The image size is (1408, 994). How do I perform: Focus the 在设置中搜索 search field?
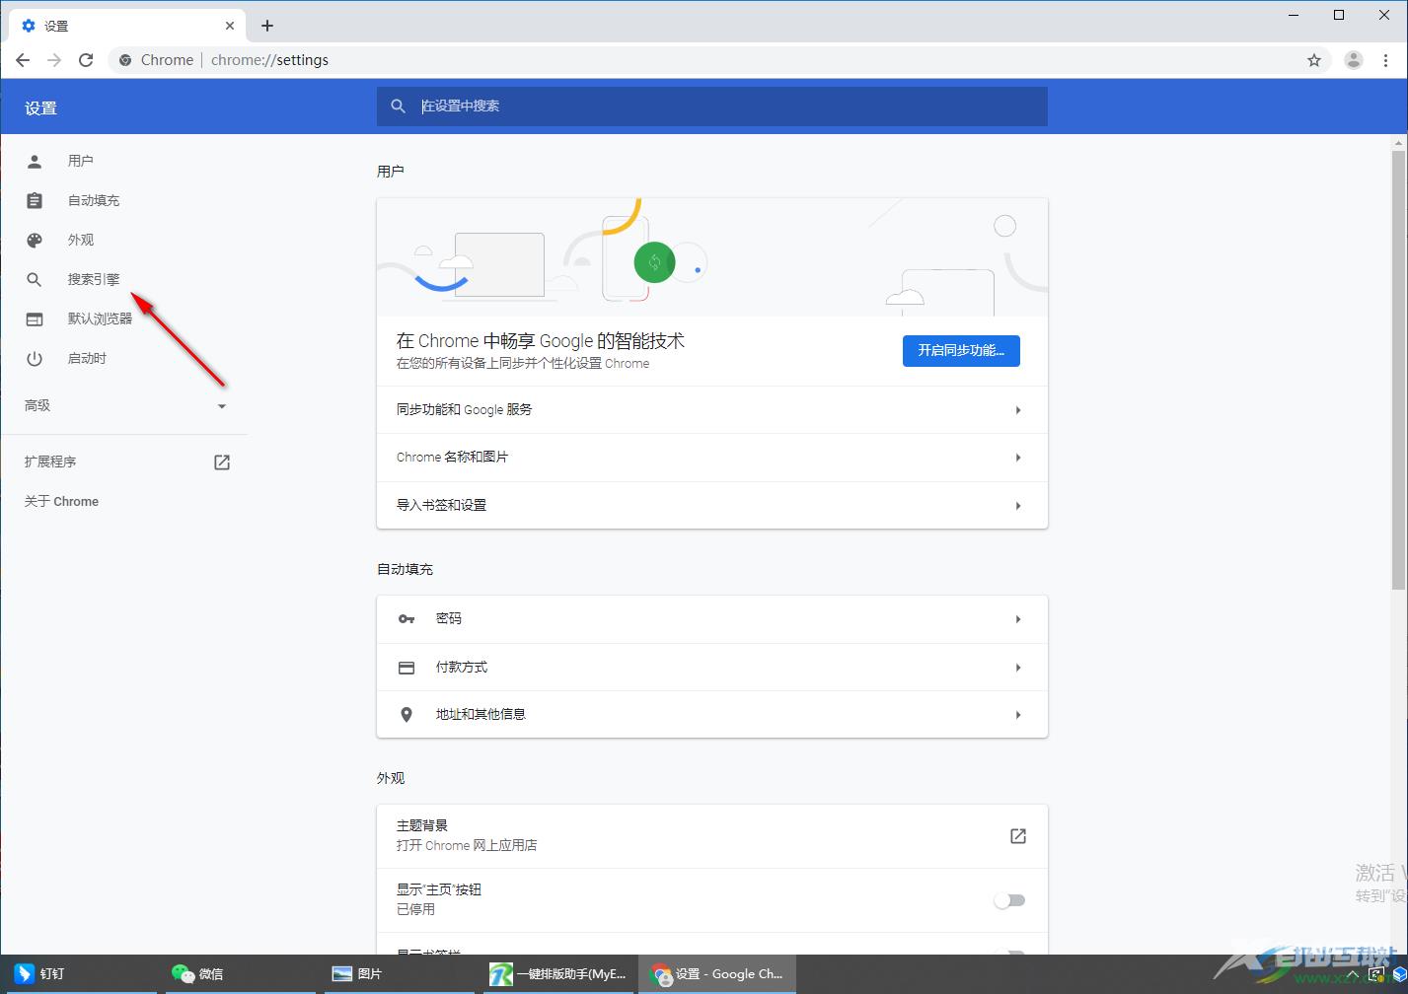point(712,106)
